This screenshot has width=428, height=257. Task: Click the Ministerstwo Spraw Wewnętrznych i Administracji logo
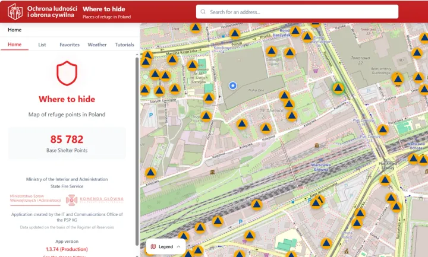pos(35,199)
